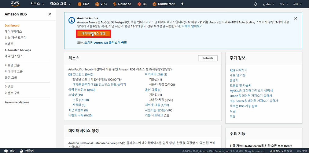Image resolution: width=309 pixels, height=153 pixels.
Task: Open 옵션 그룹 in the sidebar
Action: pyautogui.click(x=11, y=78)
